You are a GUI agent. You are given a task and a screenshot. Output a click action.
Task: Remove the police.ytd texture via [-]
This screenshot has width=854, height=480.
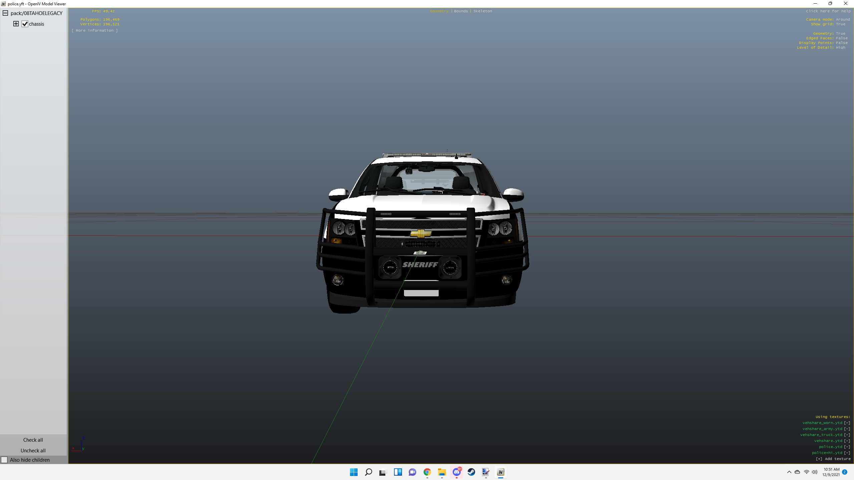847,447
